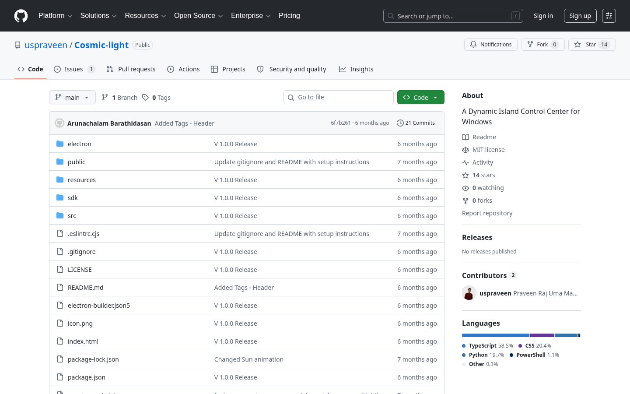The image size is (630, 394).
Task: Open the electron-builder.json5 file
Action: 99,306
